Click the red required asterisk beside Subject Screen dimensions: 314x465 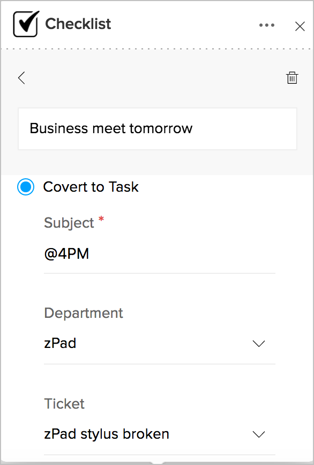coord(101,220)
